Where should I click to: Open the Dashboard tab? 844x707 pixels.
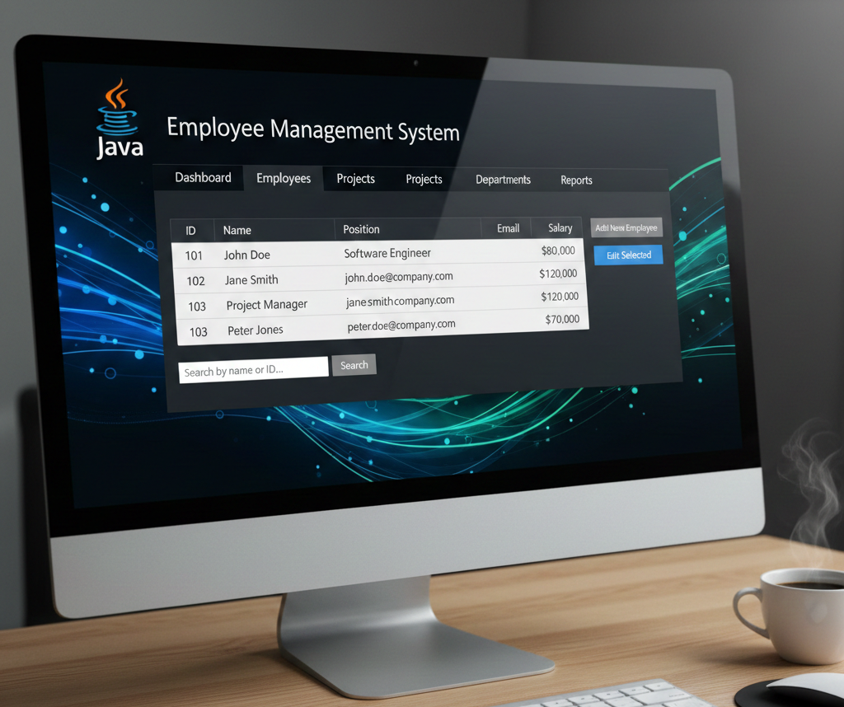[x=203, y=177]
